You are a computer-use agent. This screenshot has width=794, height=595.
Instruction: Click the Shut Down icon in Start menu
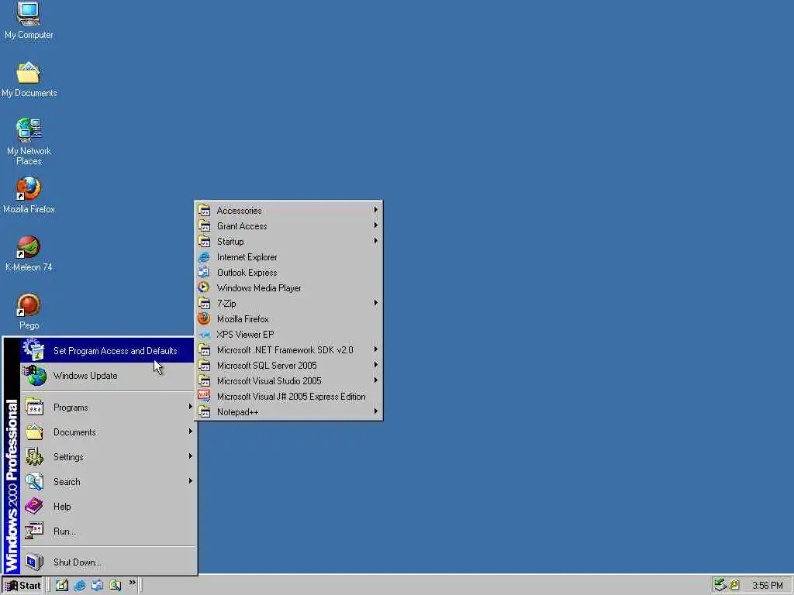click(x=34, y=562)
